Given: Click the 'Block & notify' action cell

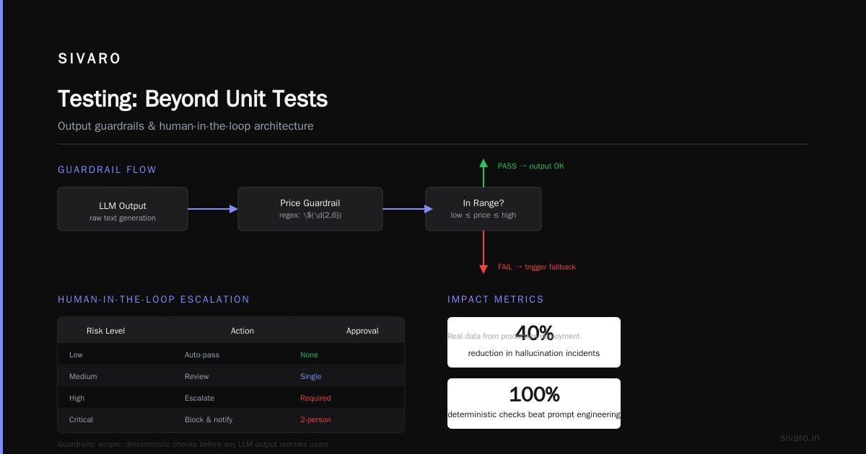Looking at the screenshot, I should [209, 419].
